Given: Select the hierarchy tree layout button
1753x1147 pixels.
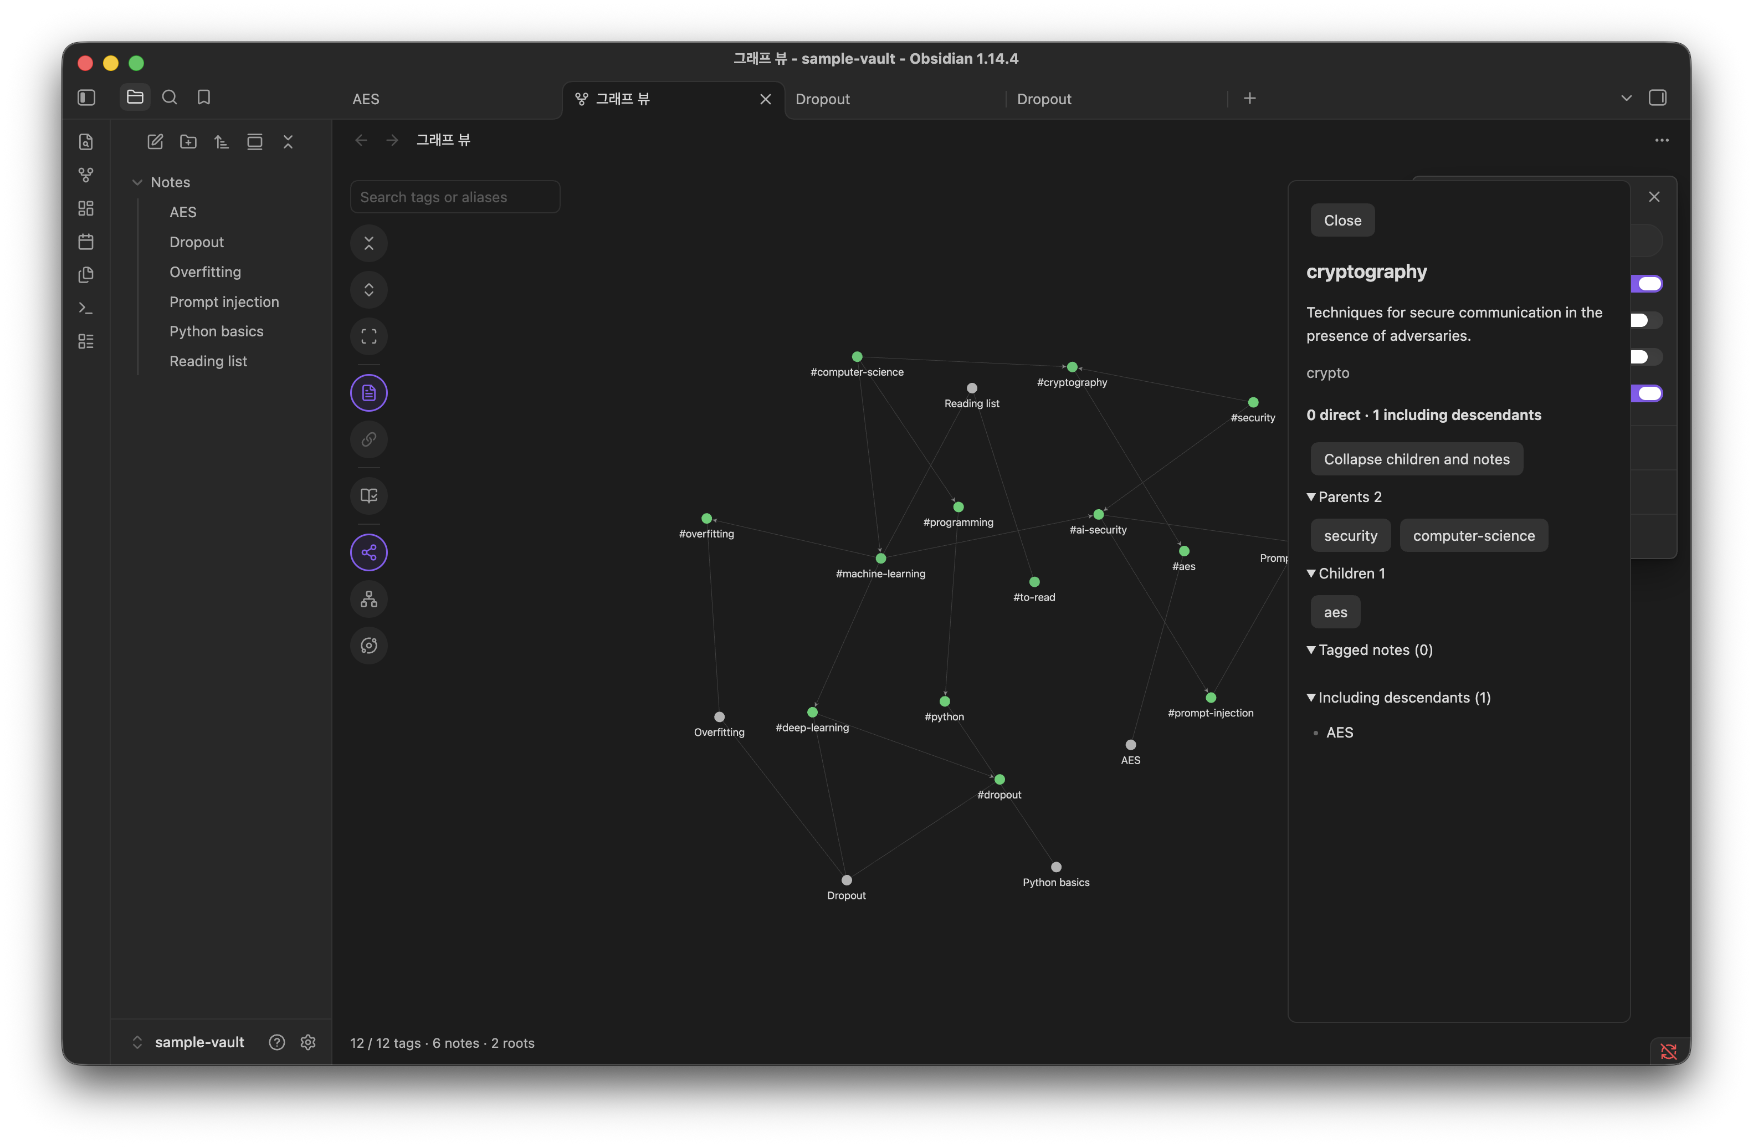Looking at the screenshot, I should (x=369, y=599).
